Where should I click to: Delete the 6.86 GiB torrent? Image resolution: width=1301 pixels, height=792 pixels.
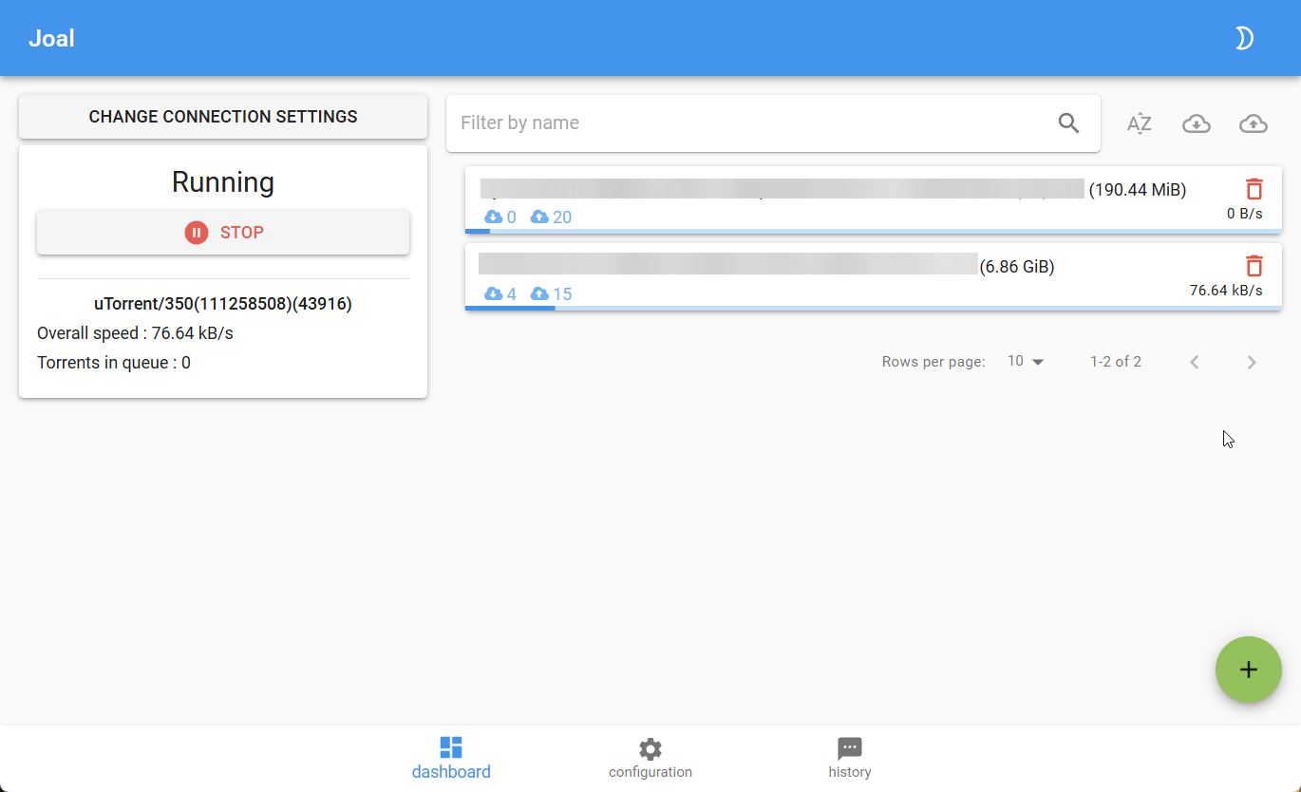pos(1254,266)
